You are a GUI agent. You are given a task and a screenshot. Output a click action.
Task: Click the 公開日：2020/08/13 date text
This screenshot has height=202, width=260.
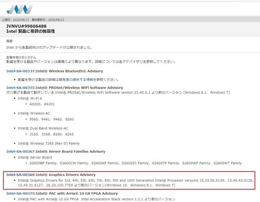pos(15,20)
